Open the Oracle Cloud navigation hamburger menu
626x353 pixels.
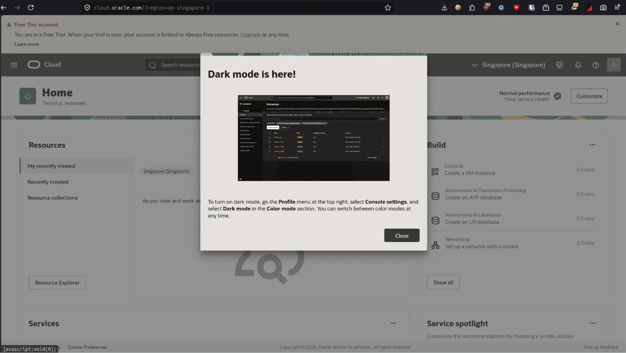tap(14, 65)
